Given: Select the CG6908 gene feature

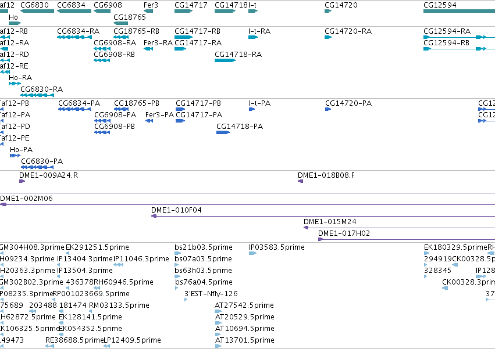Looking at the screenshot, I should click(x=102, y=11).
